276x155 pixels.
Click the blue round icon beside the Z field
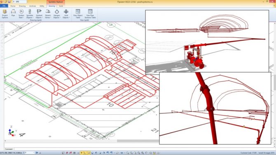coord(37,153)
